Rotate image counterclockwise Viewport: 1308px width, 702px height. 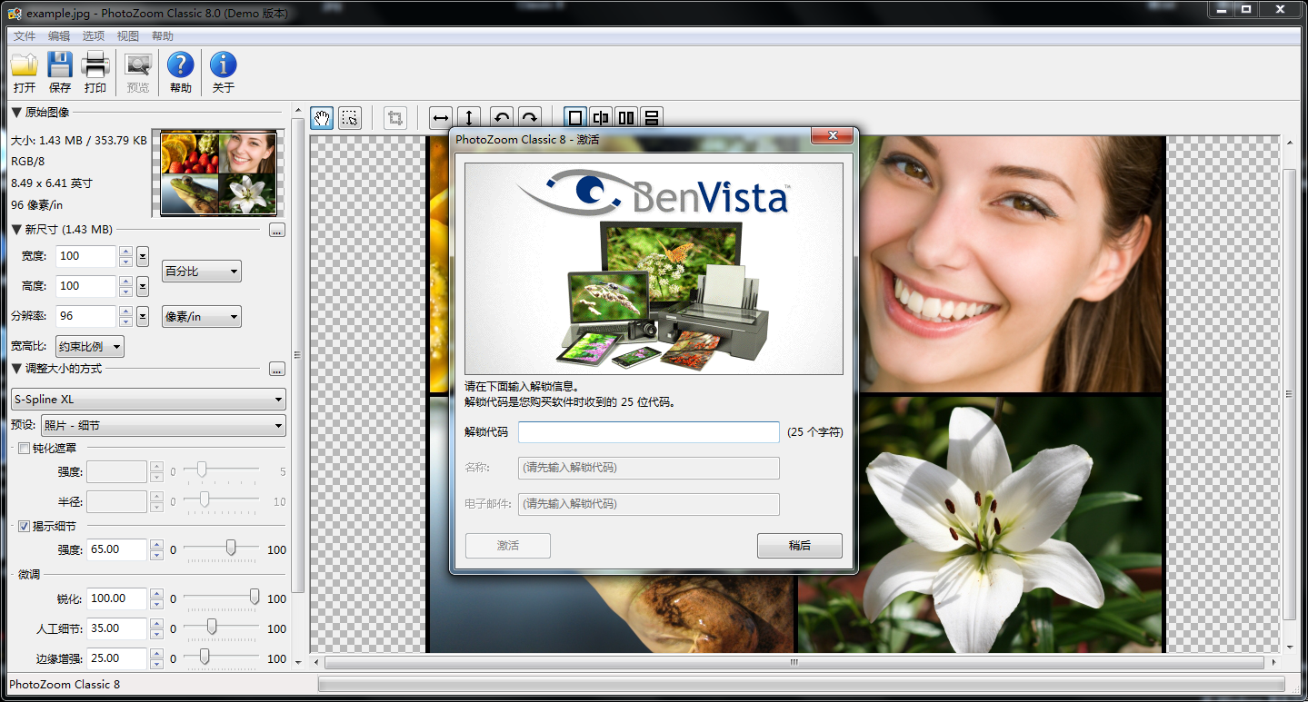502,118
